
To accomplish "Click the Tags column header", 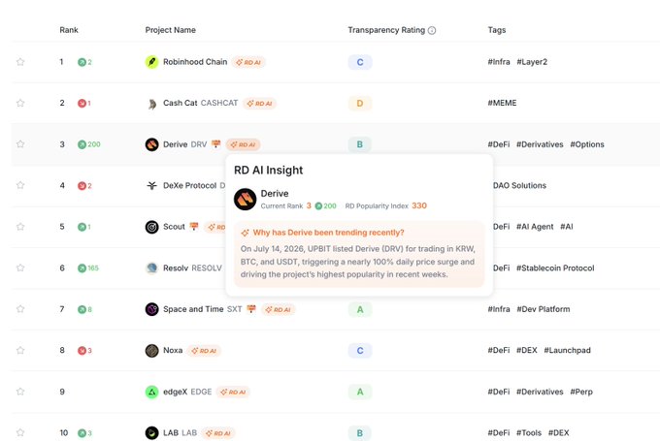I will tap(497, 30).
